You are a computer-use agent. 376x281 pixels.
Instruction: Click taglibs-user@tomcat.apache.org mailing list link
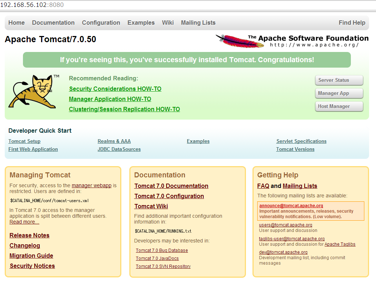tap(292, 239)
